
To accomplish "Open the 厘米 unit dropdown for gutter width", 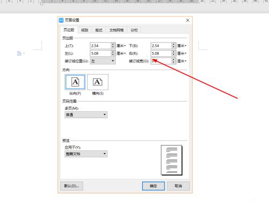I will (x=182, y=61).
